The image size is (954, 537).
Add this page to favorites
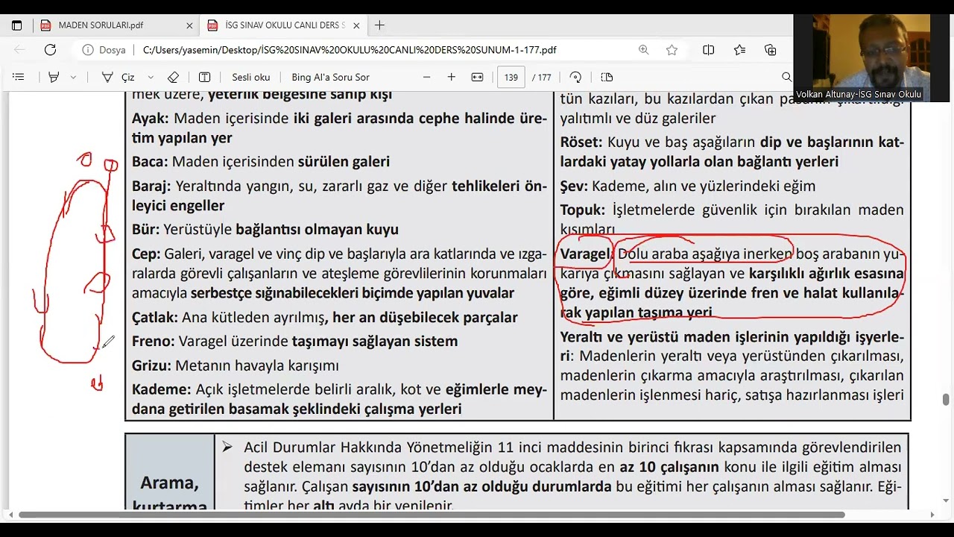pos(672,50)
